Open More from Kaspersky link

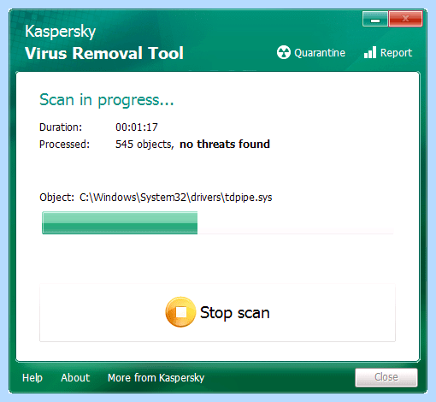(156, 378)
